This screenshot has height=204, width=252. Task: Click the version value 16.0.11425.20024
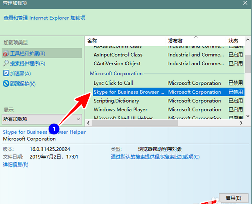(x=50, y=149)
